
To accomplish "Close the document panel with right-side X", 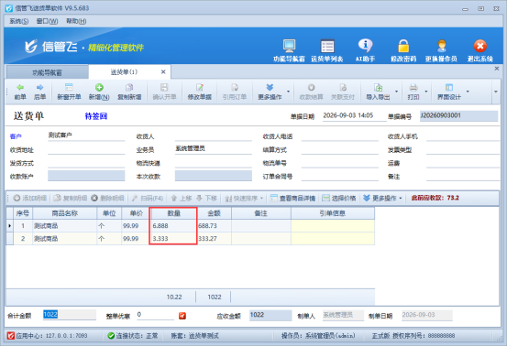I will (x=497, y=69).
